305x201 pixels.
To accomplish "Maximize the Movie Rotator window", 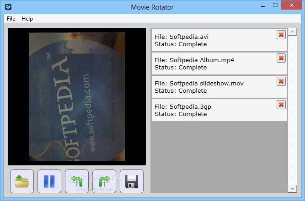I will (275, 5).
